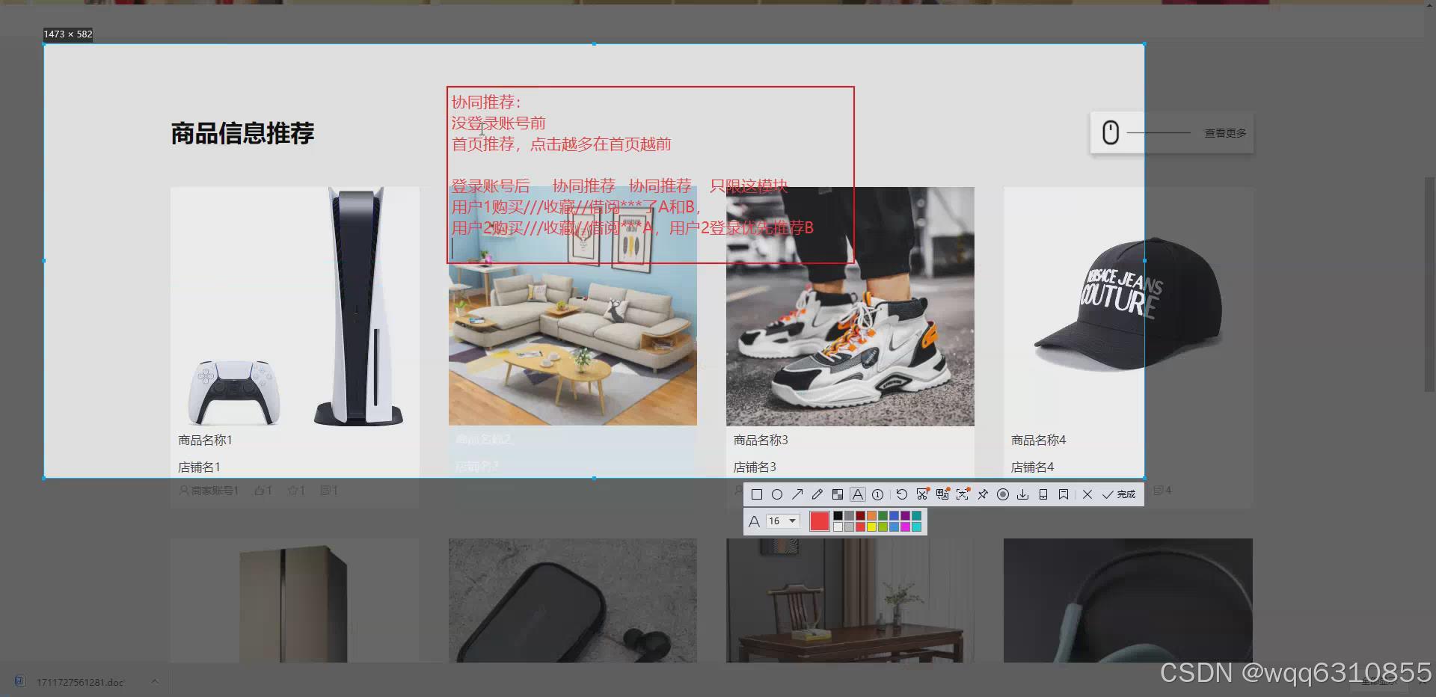Click the 查看更多 link
Viewport: 1436px width, 697px height.
[x=1224, y=132]
